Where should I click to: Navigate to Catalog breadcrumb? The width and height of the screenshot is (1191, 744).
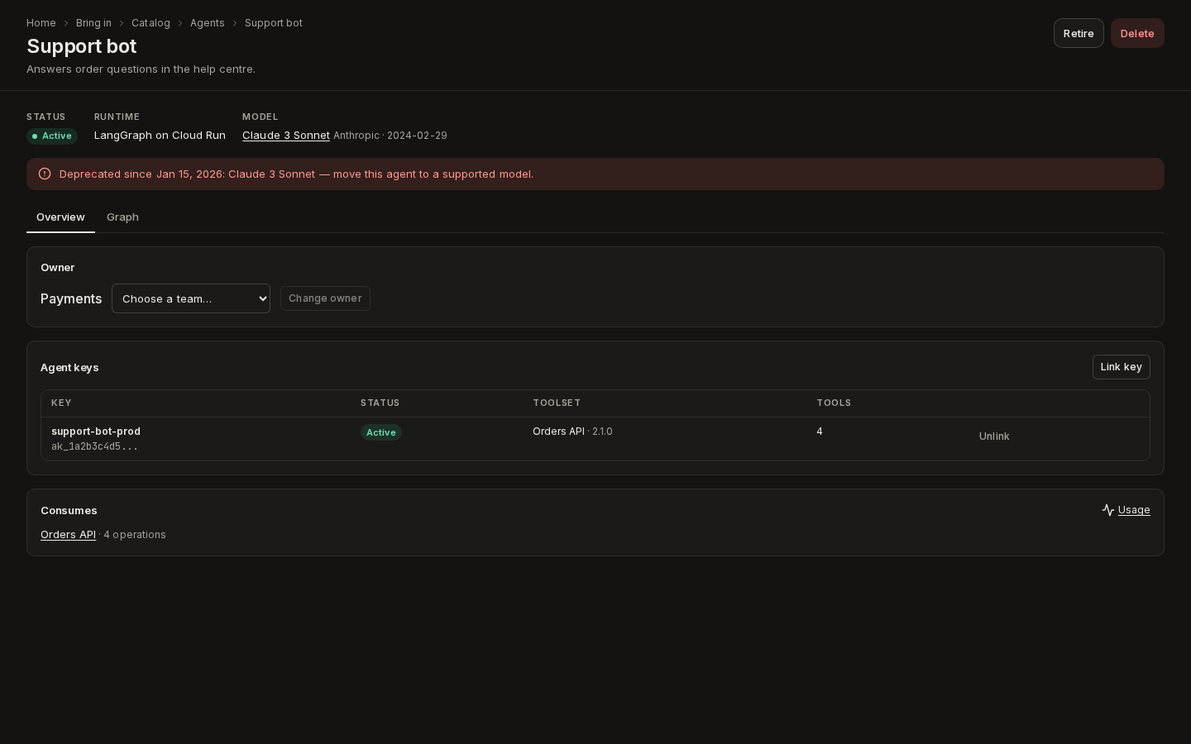click(x=151, y=23)
